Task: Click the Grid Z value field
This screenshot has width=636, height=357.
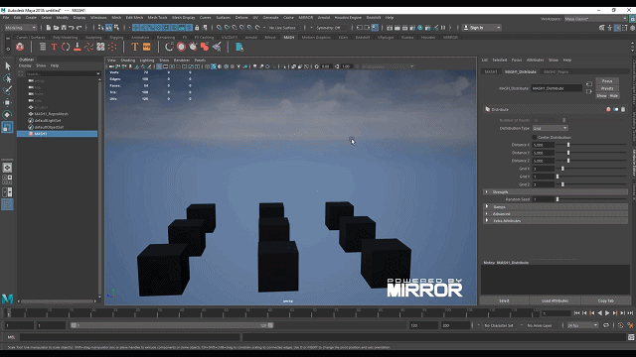Action: click(x=543, y=184)
